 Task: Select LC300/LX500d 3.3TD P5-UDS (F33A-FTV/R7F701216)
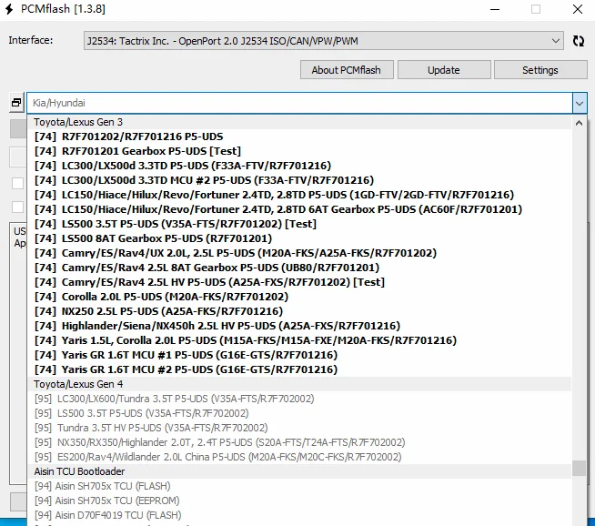tap(299, 166)
